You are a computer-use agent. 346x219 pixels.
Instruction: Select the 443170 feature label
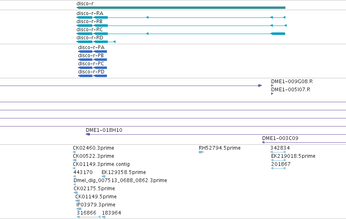(x=83, y=172)
